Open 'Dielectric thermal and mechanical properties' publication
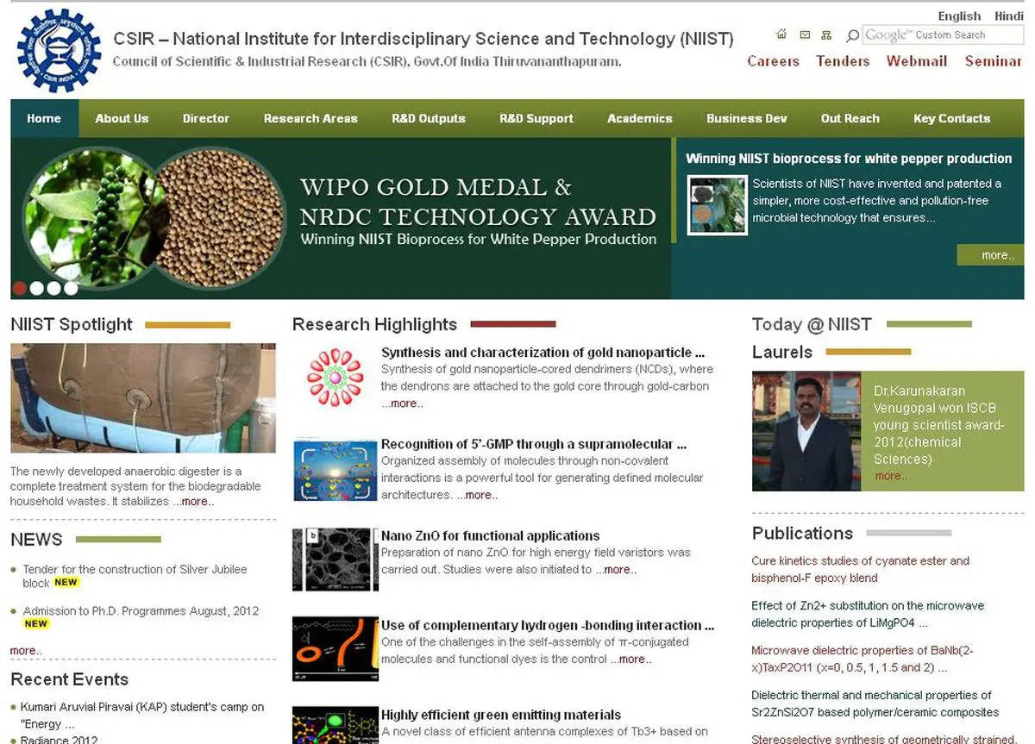The image size is (1035, 744). 875,703
